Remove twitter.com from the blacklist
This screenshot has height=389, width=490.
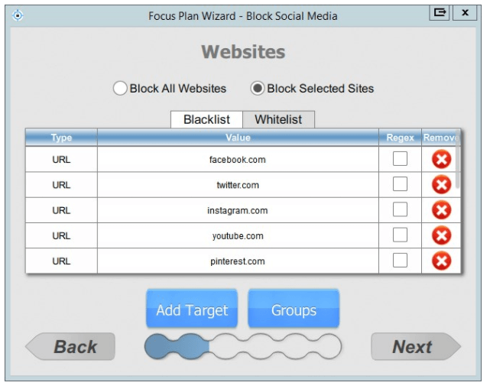441,185
